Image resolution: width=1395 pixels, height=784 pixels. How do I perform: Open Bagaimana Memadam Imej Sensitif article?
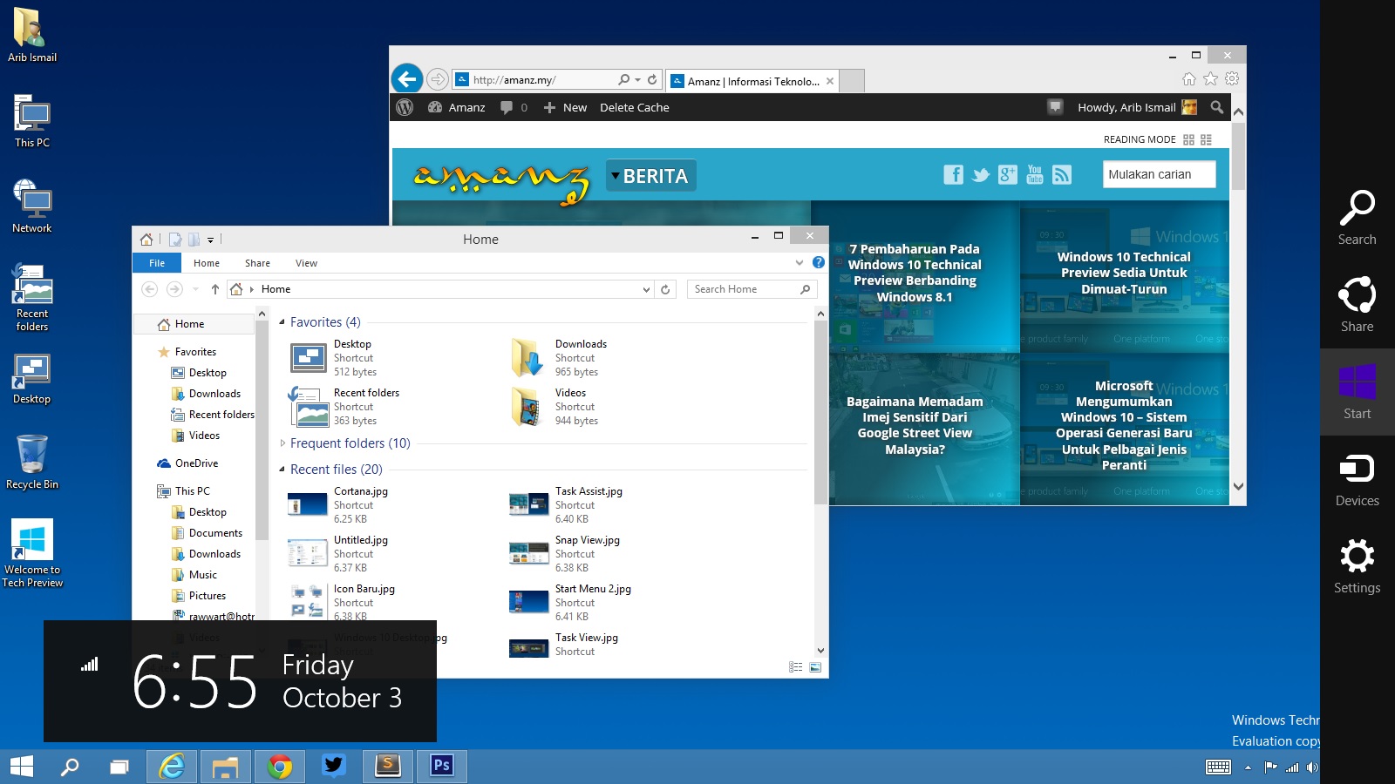(915, 425)
